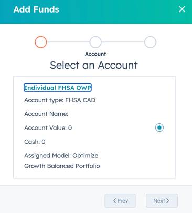This screenshot has height=213, width=192.
Task: Go back with the Prev button
Action: tap(120, 200)
